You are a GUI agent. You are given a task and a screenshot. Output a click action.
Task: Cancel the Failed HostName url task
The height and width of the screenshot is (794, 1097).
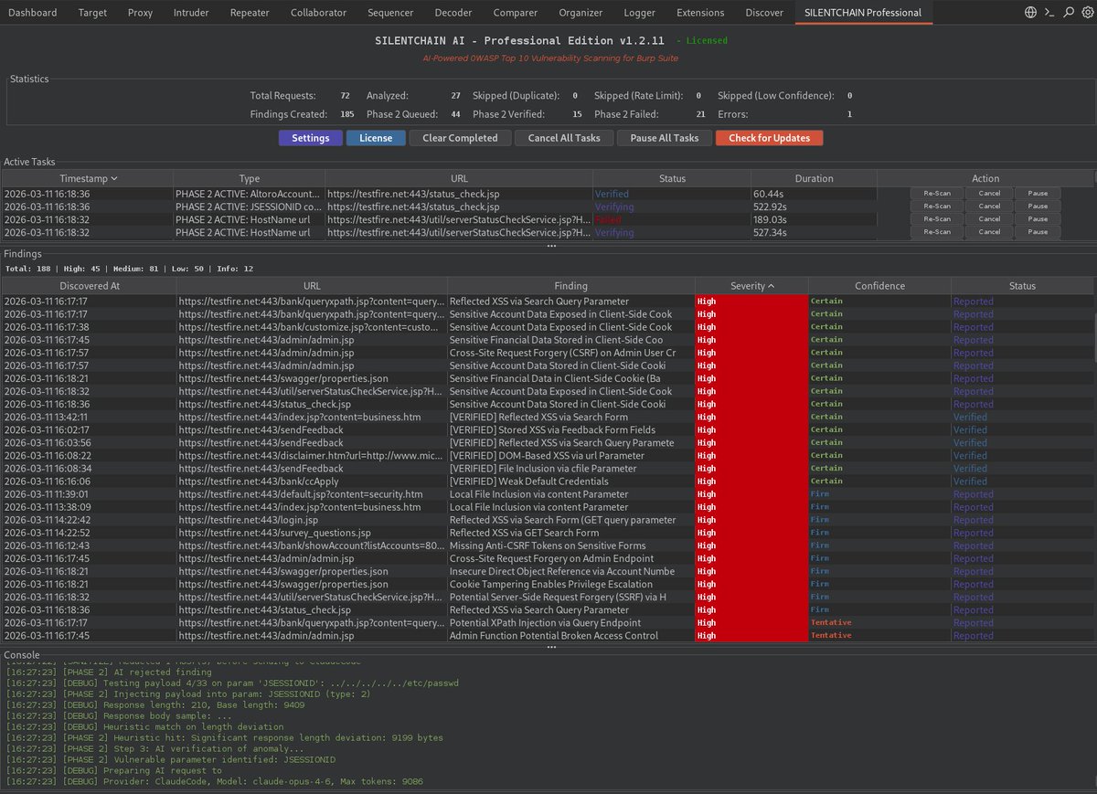[x=989, y=219]
